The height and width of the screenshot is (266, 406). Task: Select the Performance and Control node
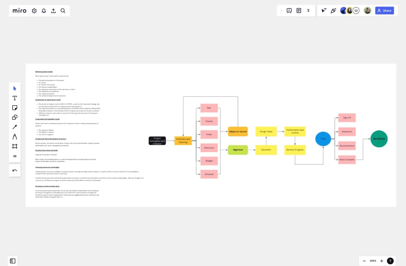tap(295, 131)
